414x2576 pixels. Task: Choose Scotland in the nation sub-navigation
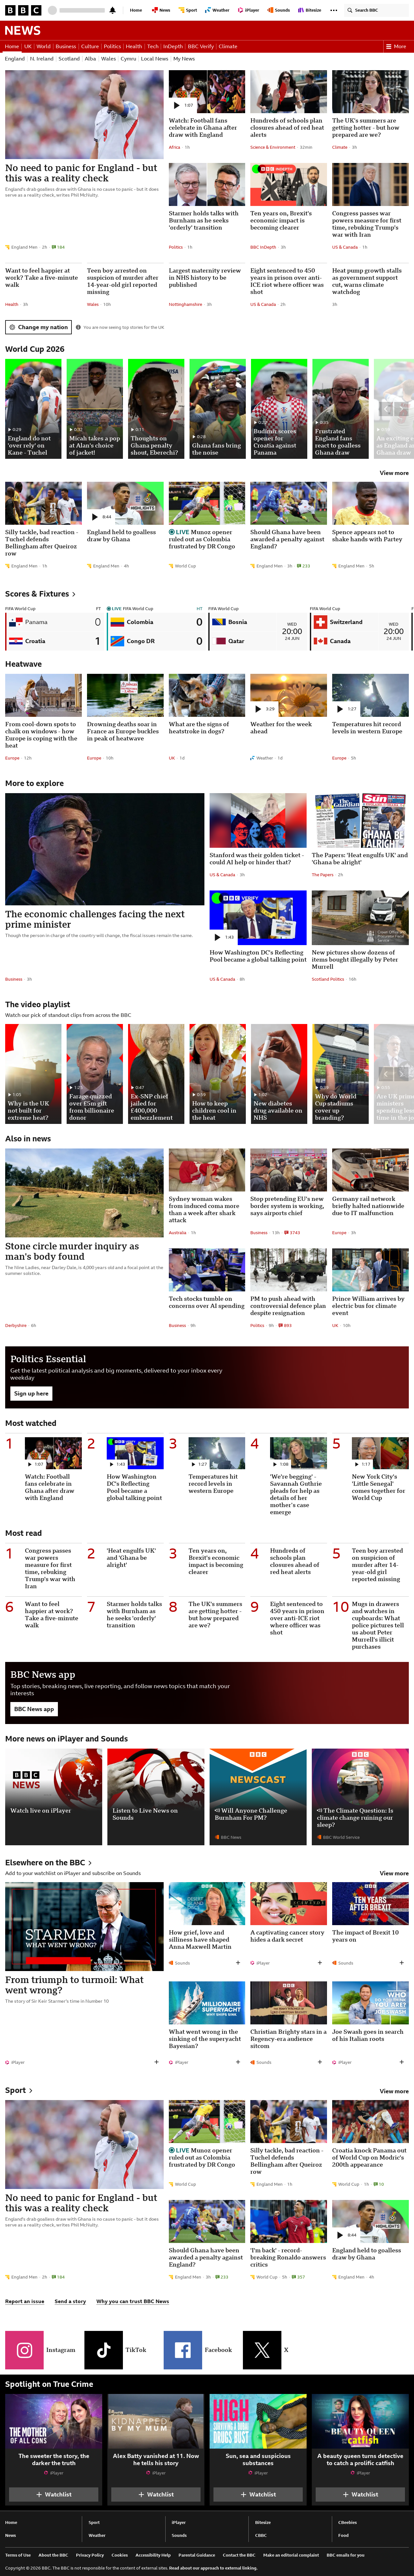click(69, 59)
